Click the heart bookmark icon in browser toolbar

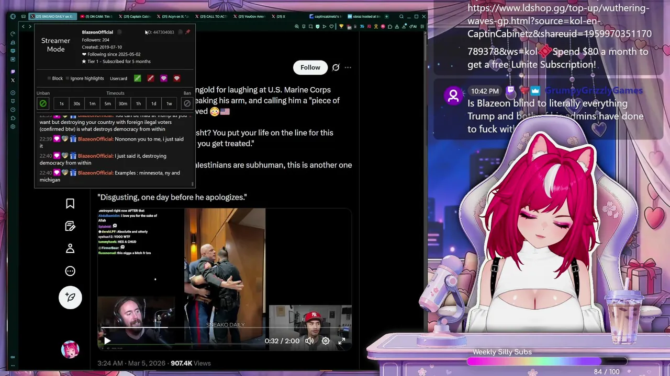331,26
